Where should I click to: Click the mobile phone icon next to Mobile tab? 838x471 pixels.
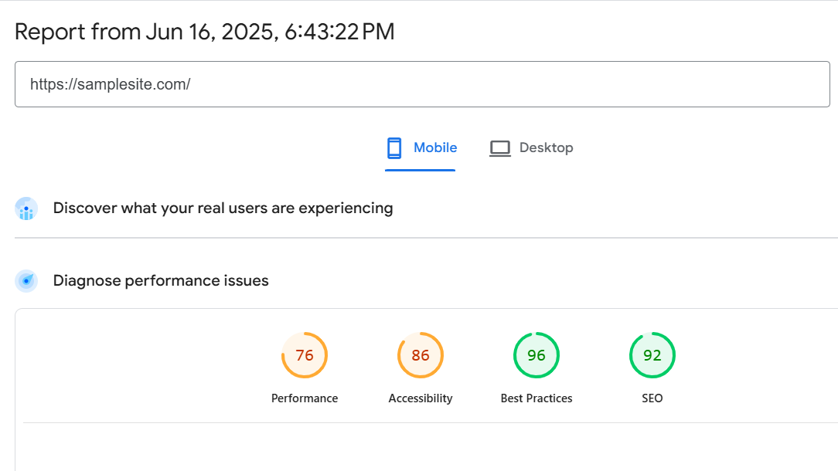click(395, 147)
